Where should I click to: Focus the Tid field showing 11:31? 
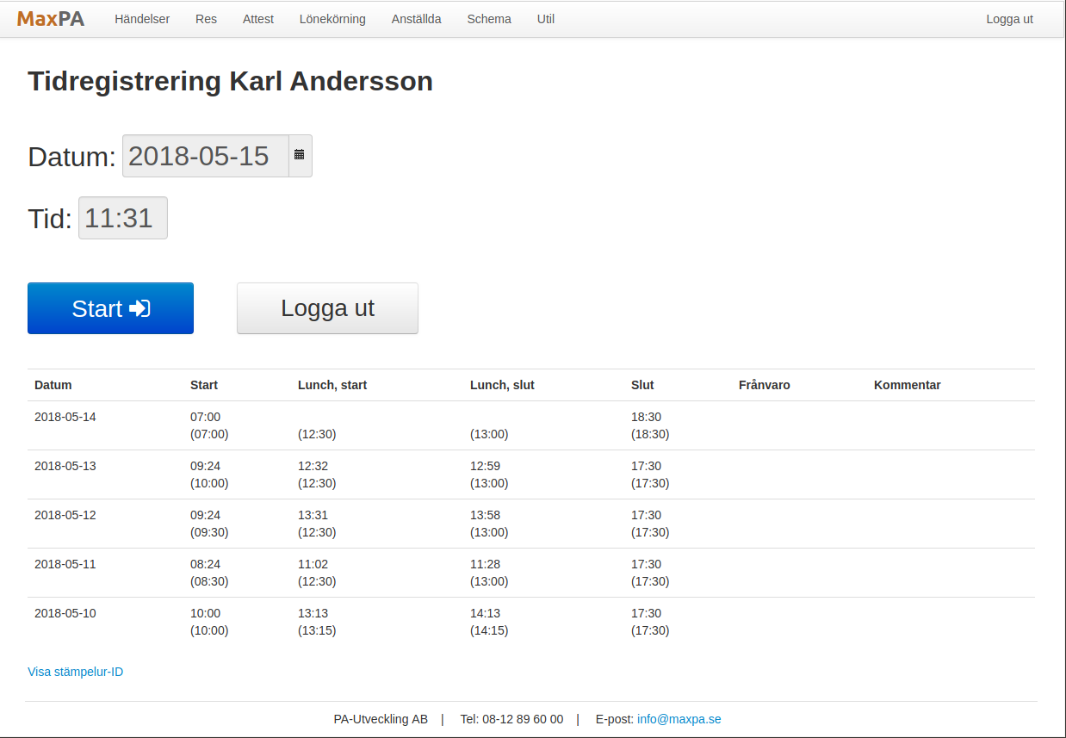123,218
